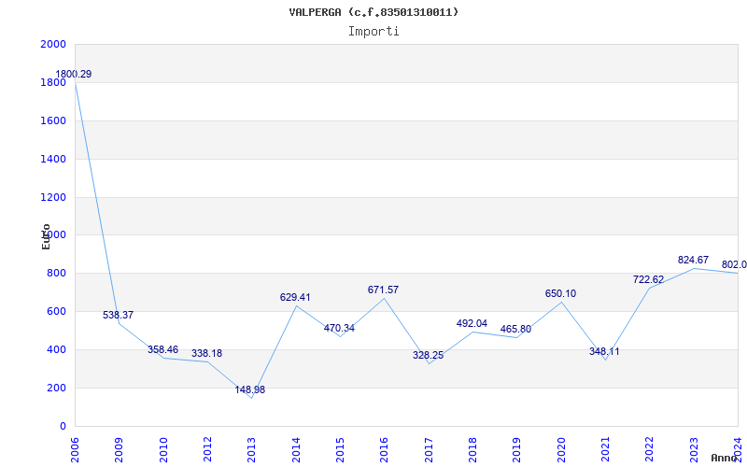Click the 358.46 data label
Screen dimensions: 747x467
pyautogui.click(x=162, y=349)
